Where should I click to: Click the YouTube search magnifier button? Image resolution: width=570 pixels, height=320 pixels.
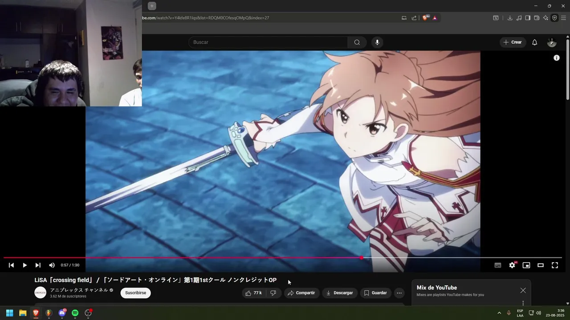pos(357,42)
